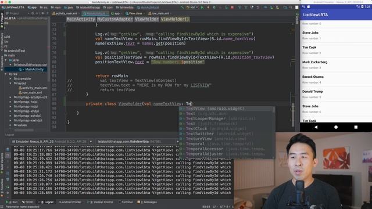Screen dimensions: 372x209
Task: Tap Barack Obama row in emulator
Action: pos(336,80)
